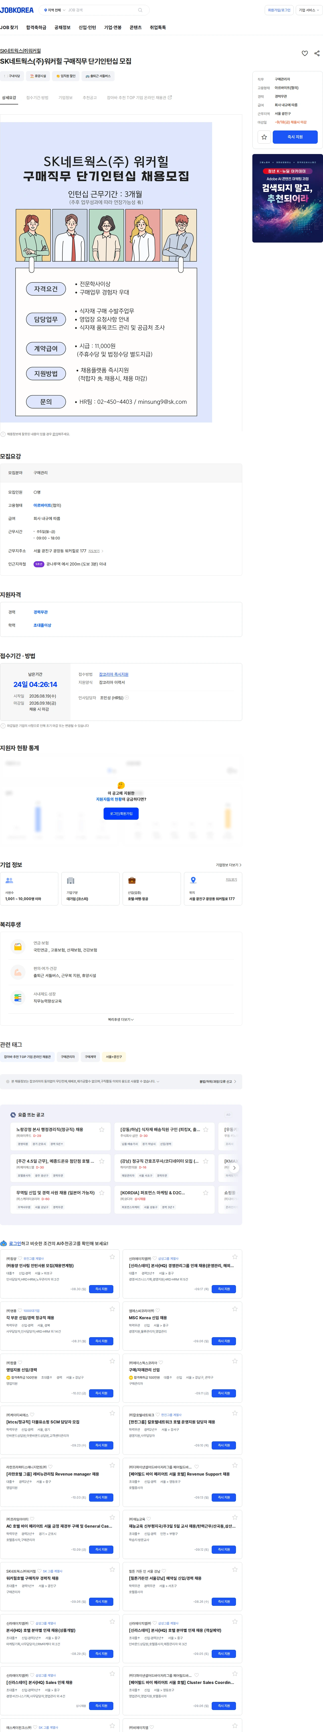This screenshot has width=323, height=1732.
Task: Click the info icon next to 조민성 (HR팀)
Action: (x=127, y=697)
